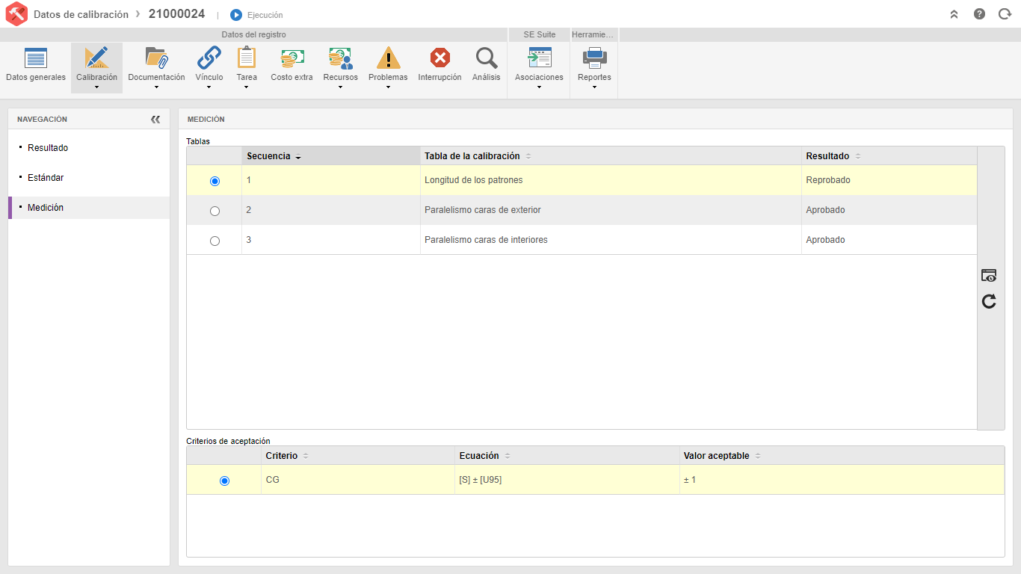Select the CG criterion radio button
This screenshot has width=1021, height=574.
coord(224,481)
